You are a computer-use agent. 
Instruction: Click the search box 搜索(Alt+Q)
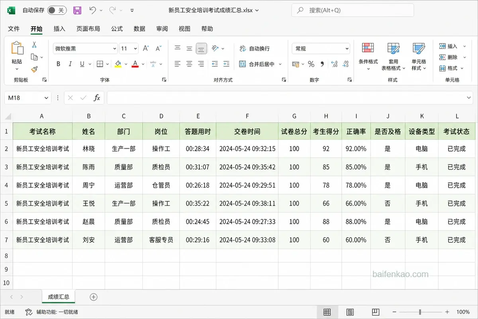[x=353, y=10]
